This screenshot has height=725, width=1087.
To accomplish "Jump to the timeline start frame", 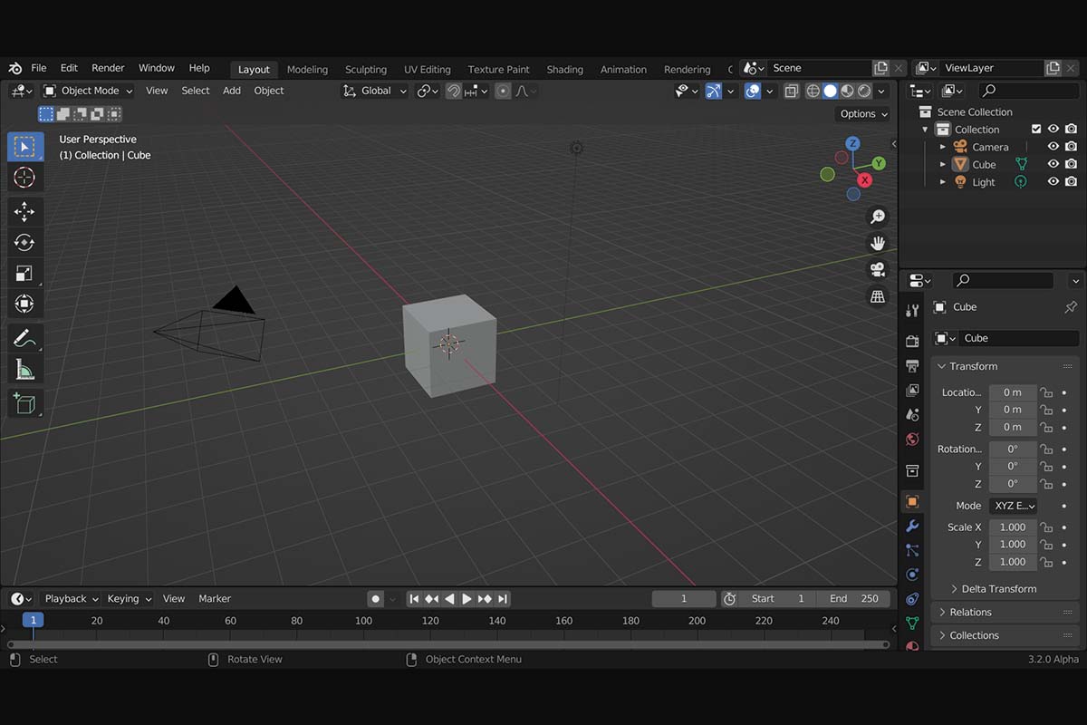I will 414,599.
